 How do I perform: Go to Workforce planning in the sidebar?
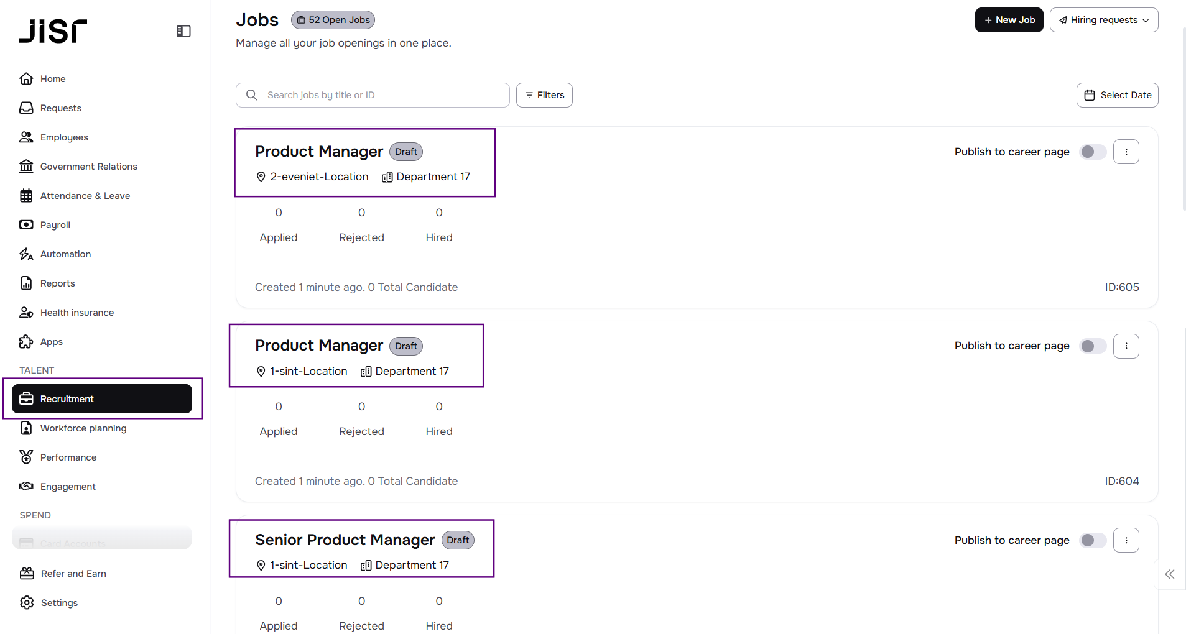(83, 428)
